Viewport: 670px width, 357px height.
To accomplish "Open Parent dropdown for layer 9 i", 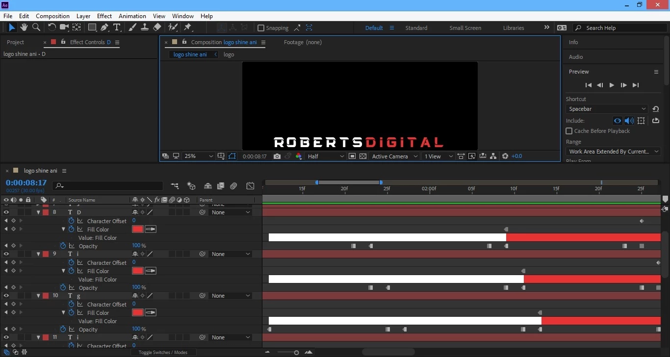I will pos(231,254).
